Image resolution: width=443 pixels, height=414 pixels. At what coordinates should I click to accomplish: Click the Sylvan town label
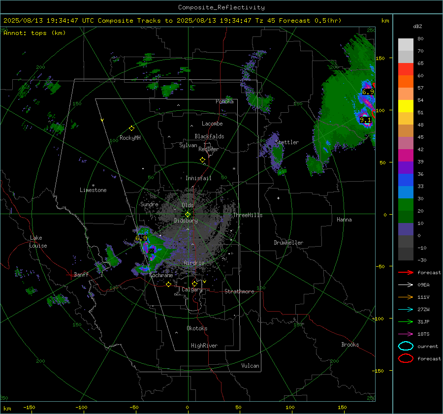(x=188, y=145)
